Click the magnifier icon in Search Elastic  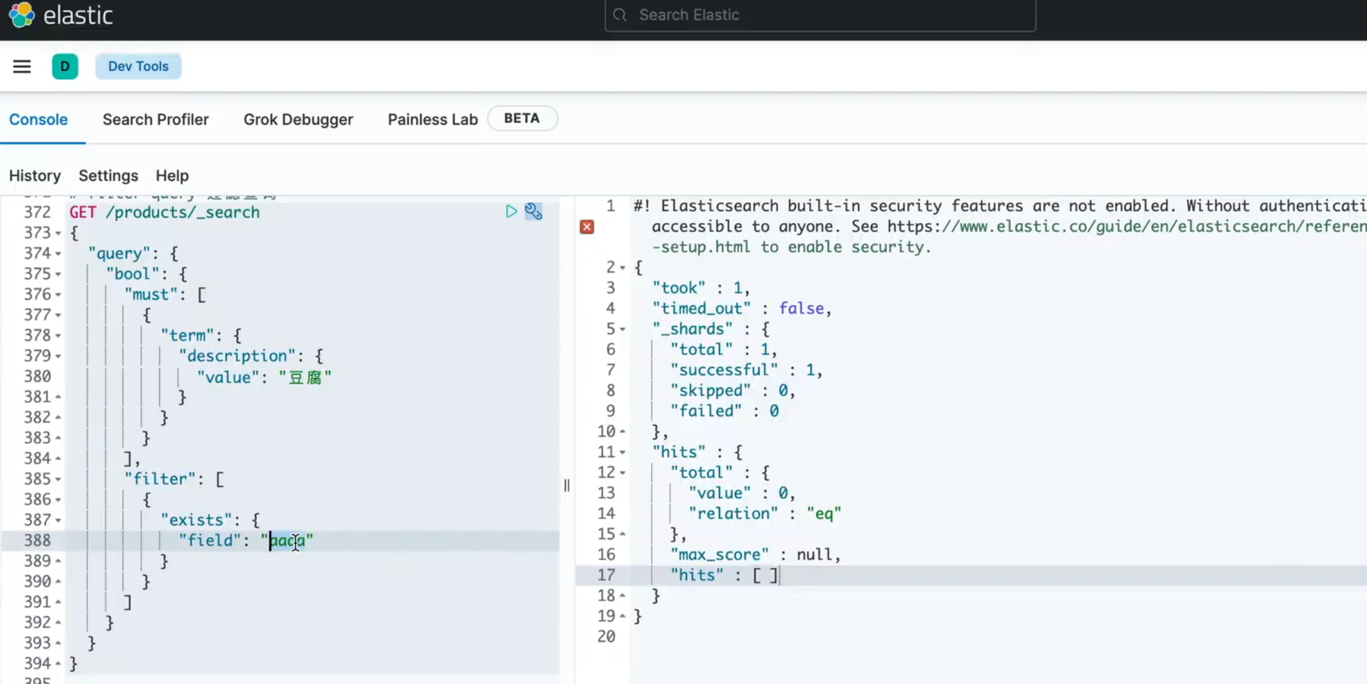[x=620, y=15]
